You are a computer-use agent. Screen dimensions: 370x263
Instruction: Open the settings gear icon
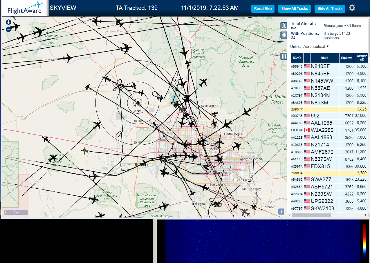(352, 8)
